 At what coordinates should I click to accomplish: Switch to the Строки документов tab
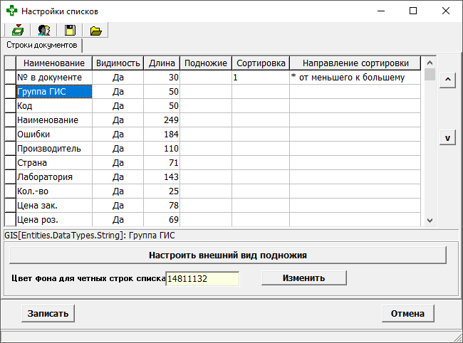[41, 45]
